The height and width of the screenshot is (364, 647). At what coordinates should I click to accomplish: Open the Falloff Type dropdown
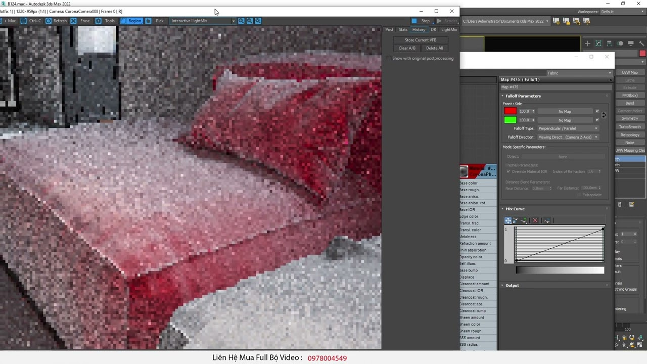(x=568, y=128)
